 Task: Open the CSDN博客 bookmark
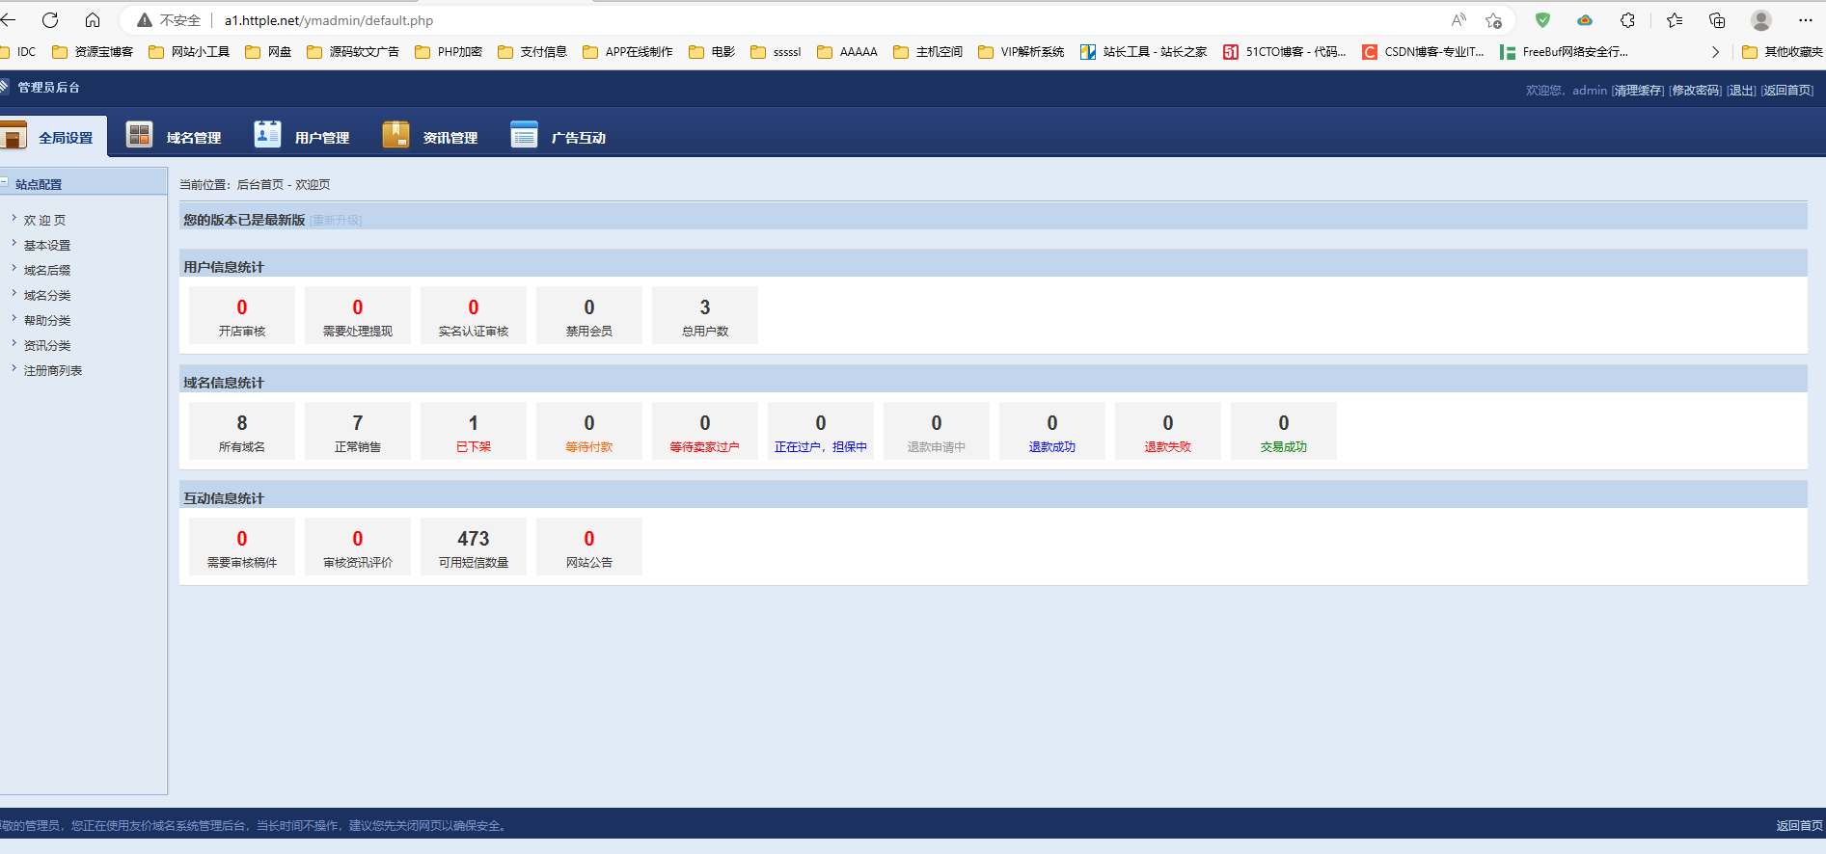(1424, 52)
